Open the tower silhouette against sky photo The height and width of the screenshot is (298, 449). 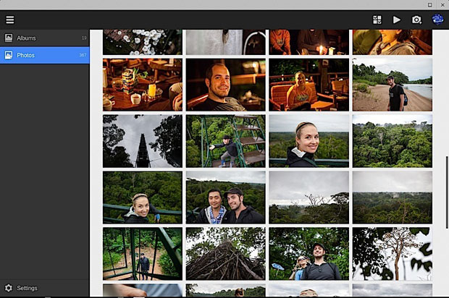click(x=143, y=141)
